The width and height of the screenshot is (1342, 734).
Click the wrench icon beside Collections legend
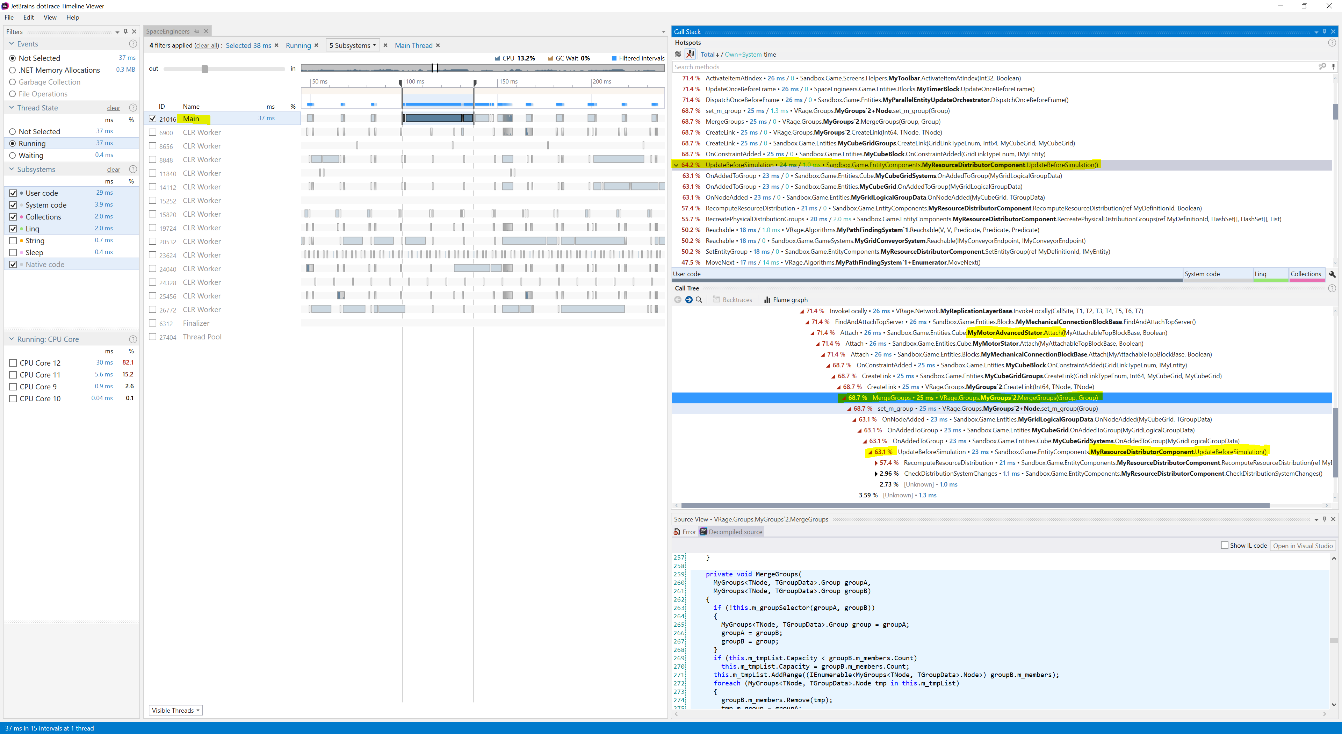tap(1332, 274)
